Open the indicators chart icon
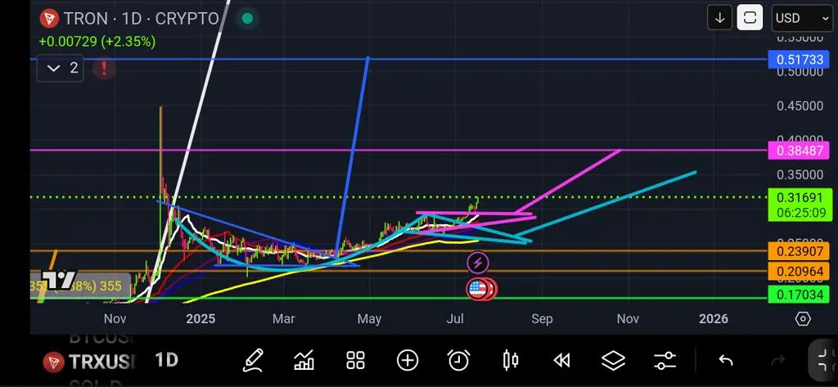 click(304, 360)
